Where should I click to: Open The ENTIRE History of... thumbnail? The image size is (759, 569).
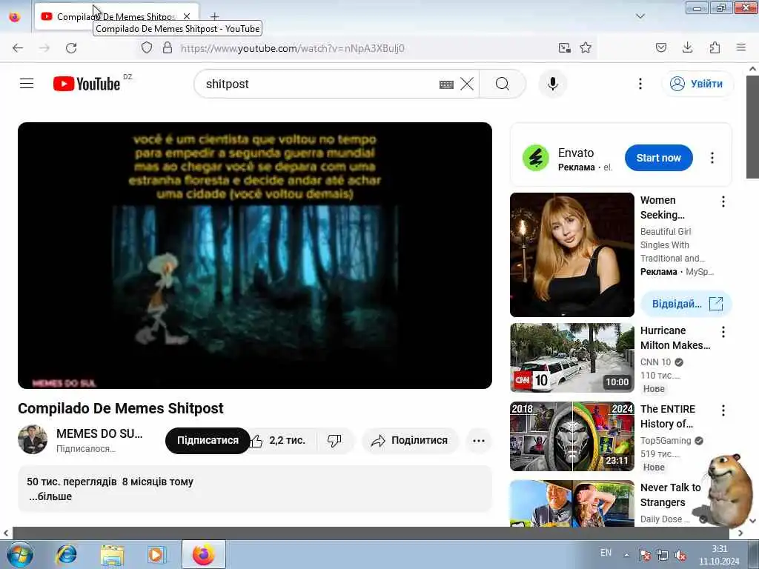click(x=571, y=436)
